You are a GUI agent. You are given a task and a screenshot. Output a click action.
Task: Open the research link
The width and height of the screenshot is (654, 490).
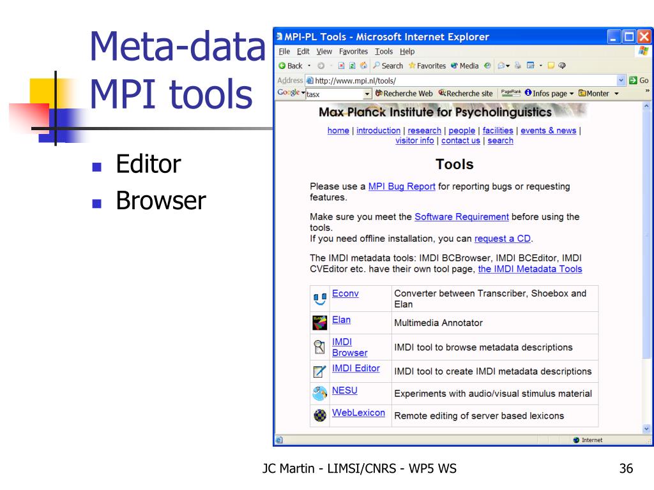click(424, 130)
